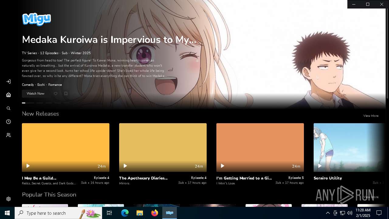Play I May Be a Guild episode
Image resolution: width=389 pixels, height=219 pixels.
click(28, 166)
